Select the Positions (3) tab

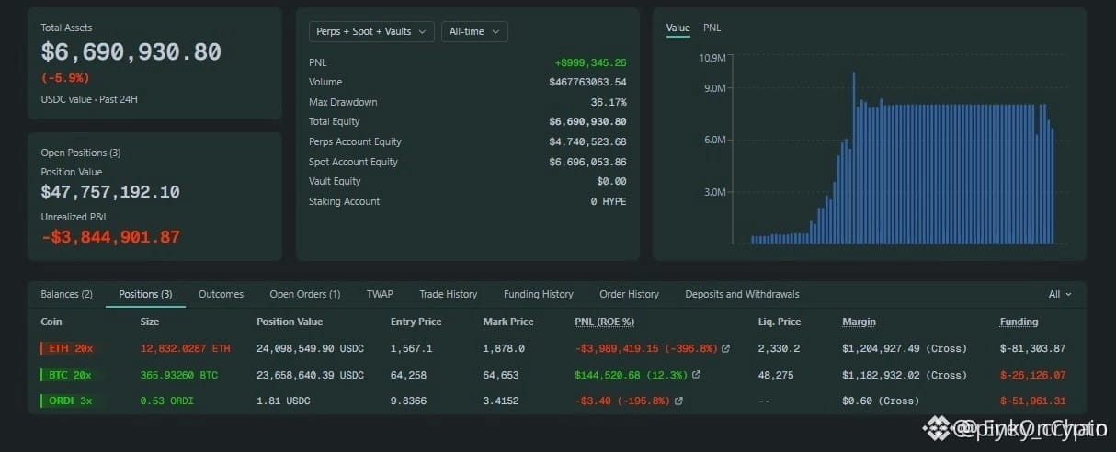click(x=145, y=295)
